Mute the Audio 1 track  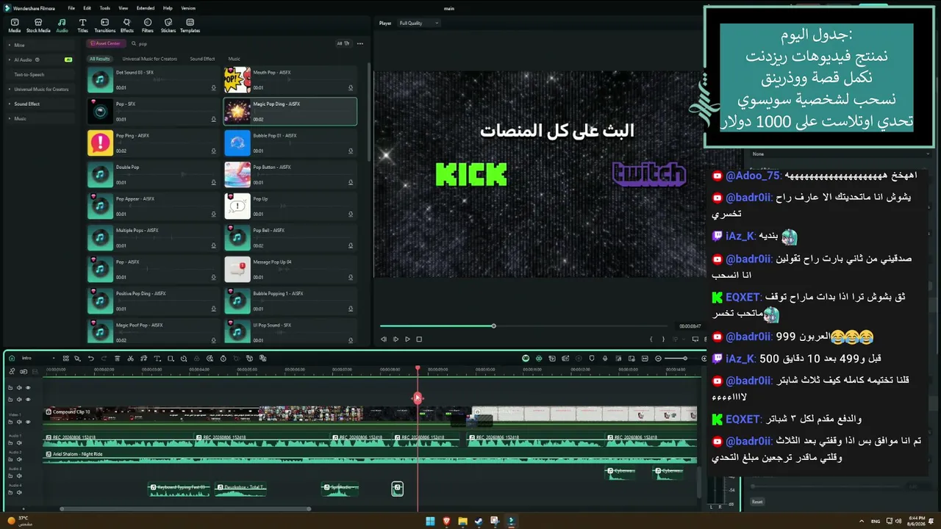(x=19, y=443)
